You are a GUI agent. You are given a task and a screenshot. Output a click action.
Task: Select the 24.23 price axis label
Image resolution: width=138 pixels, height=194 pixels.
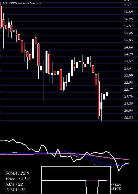point(129,54)
